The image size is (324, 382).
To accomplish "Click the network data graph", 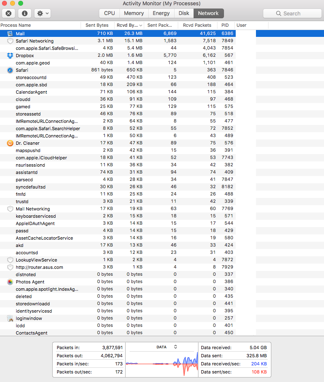I will (x=162, y=364).
